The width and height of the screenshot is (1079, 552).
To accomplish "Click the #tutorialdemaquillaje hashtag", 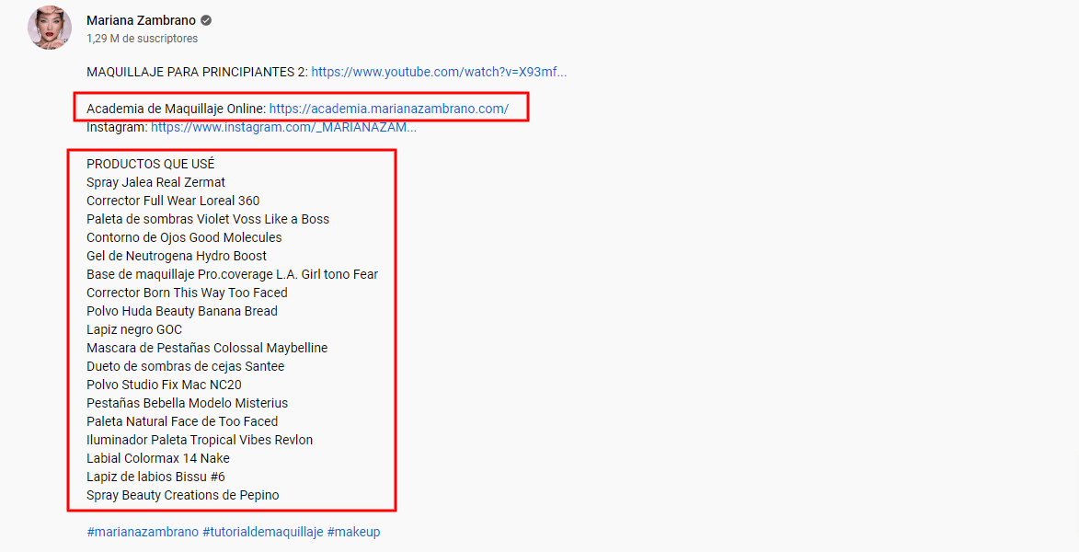I will (263, 532).
